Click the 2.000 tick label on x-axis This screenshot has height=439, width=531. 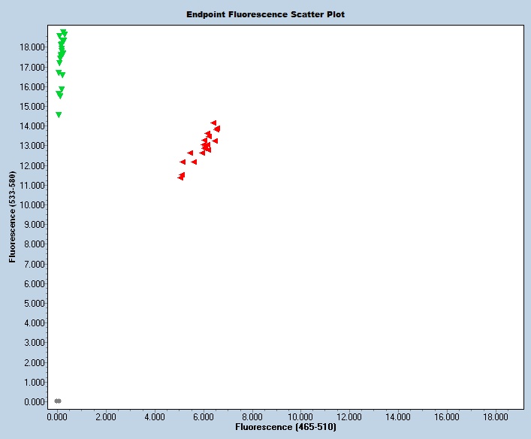(x=105, y=416)
